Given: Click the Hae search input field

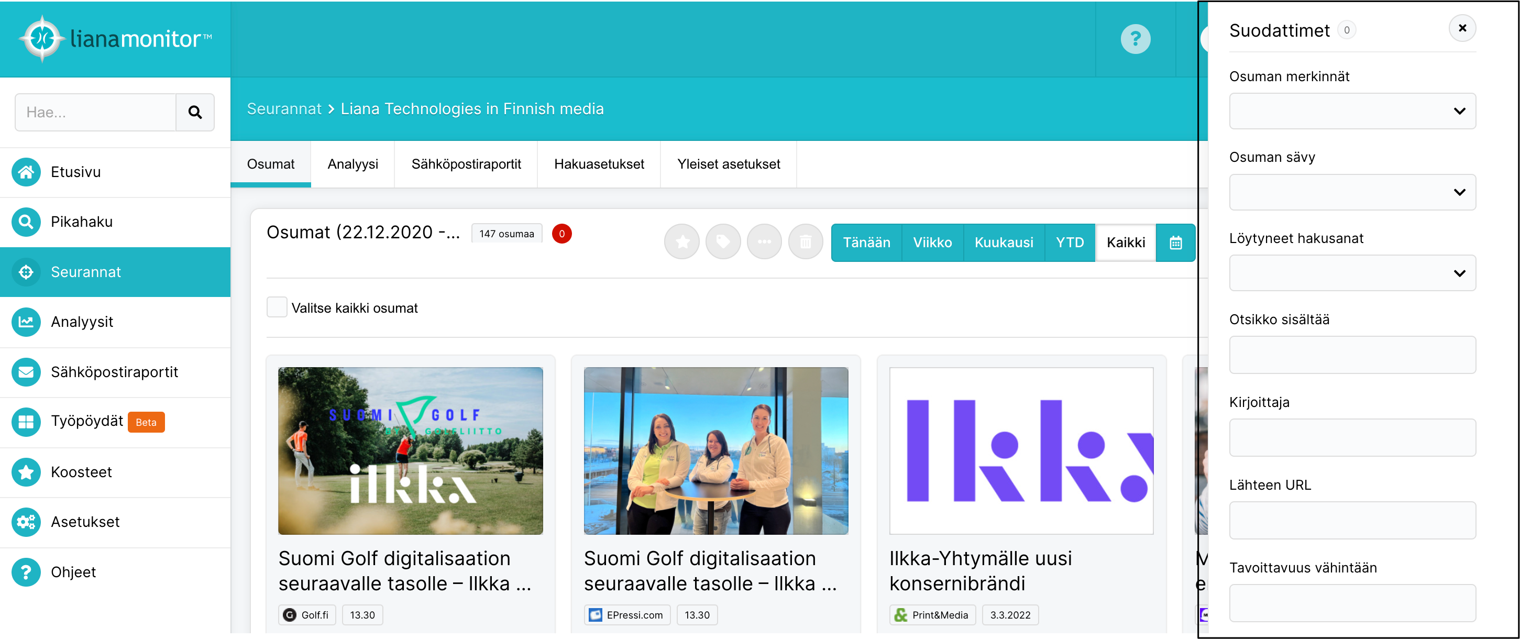Looking at the screenshot, I should pos(96,112).
